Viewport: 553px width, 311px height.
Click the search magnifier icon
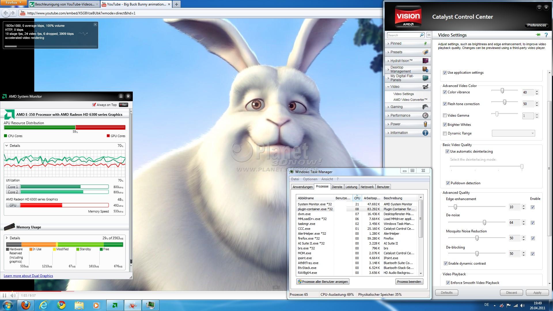tap(422, 35)
